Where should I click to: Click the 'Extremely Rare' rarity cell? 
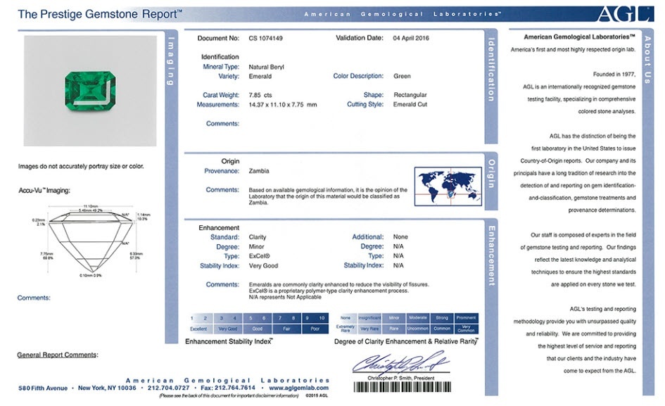[x=346, y=329]
